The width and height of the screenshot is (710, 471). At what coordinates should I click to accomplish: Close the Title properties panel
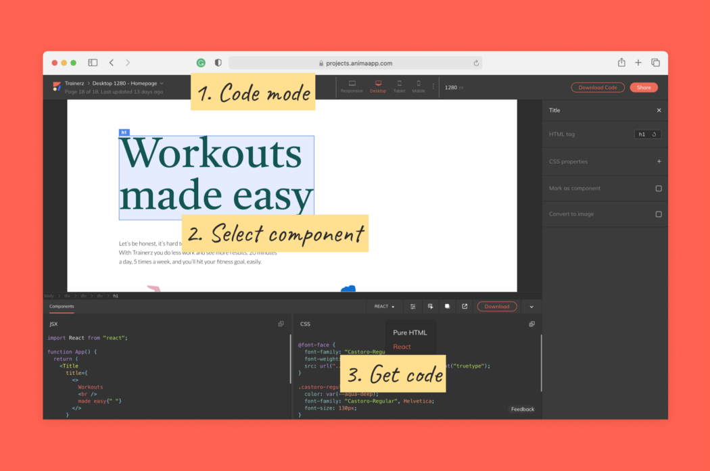point(659,110)
